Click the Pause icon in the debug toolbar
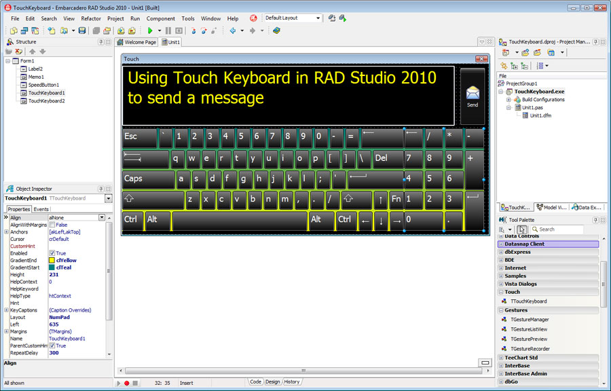 (x=168, y=31)
